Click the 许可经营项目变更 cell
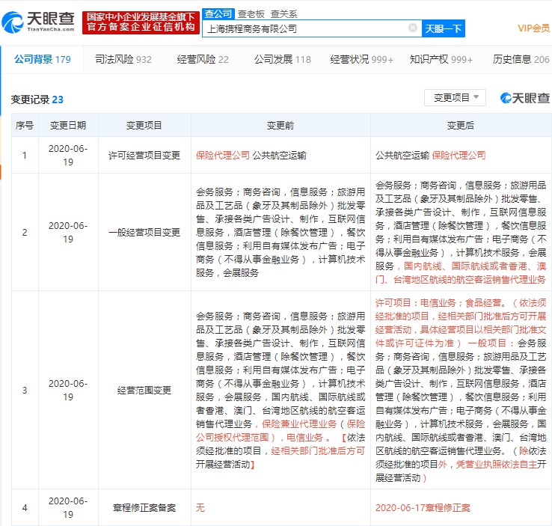552x526 pixels. pyautogui.click(x=144, y=156)
